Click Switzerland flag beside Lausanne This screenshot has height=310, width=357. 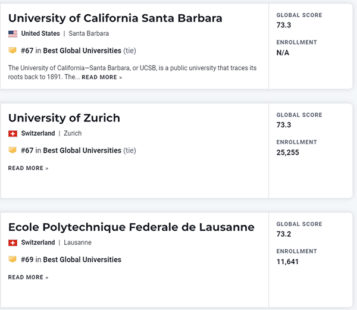point(12,243)
